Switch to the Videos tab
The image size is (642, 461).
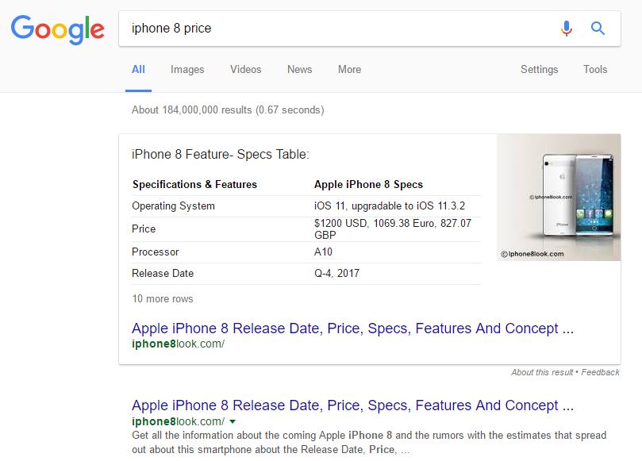[246, 70]
